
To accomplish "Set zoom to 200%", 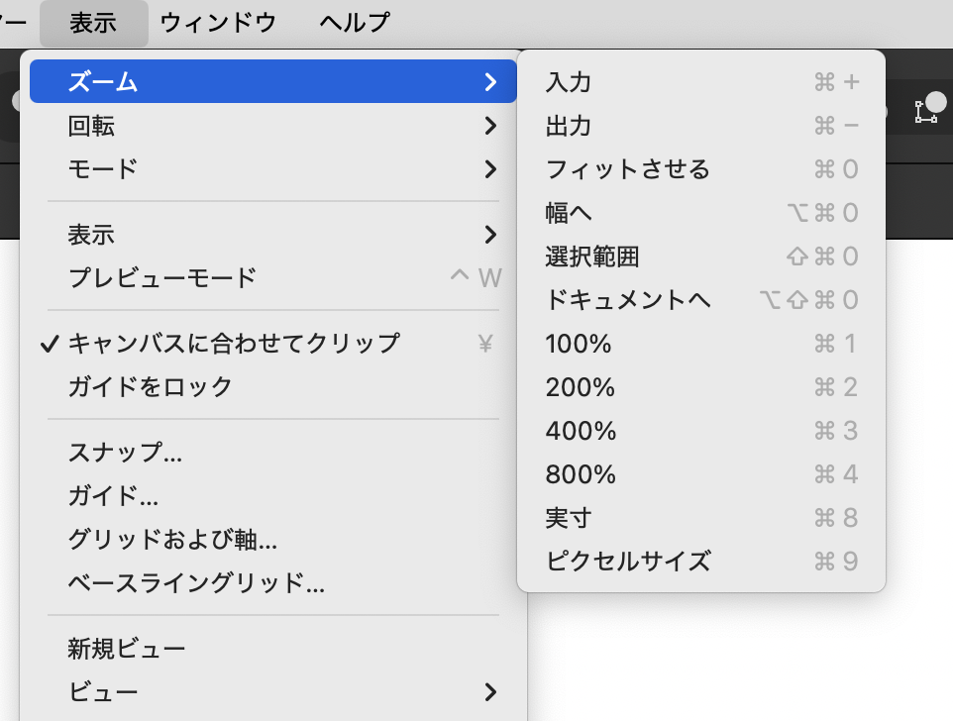I will coord(580,387).
